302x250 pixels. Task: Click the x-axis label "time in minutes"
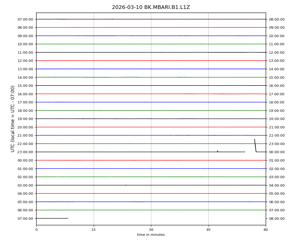point(151,235)
